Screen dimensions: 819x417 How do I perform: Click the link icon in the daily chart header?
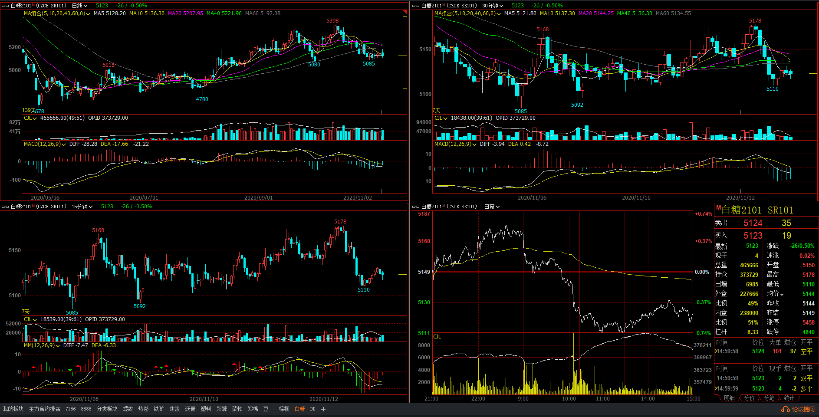click(x=5, y=6)
